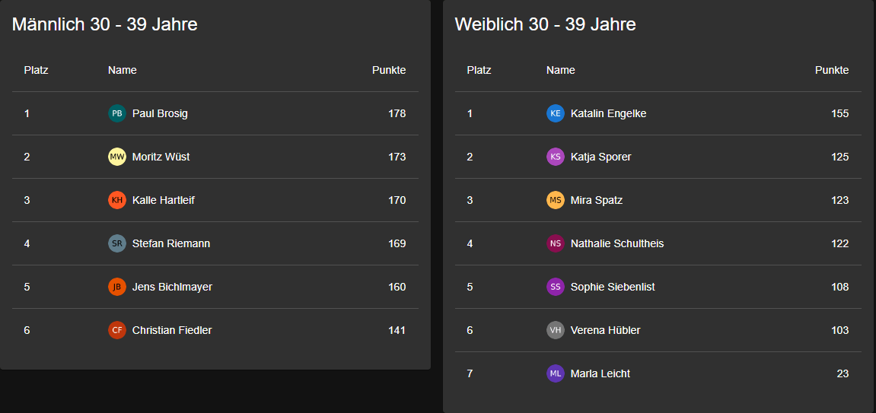Click the Weiblich 30 - 39 Jahre heading
The image size is (876, 413).
tap(545, 24)
